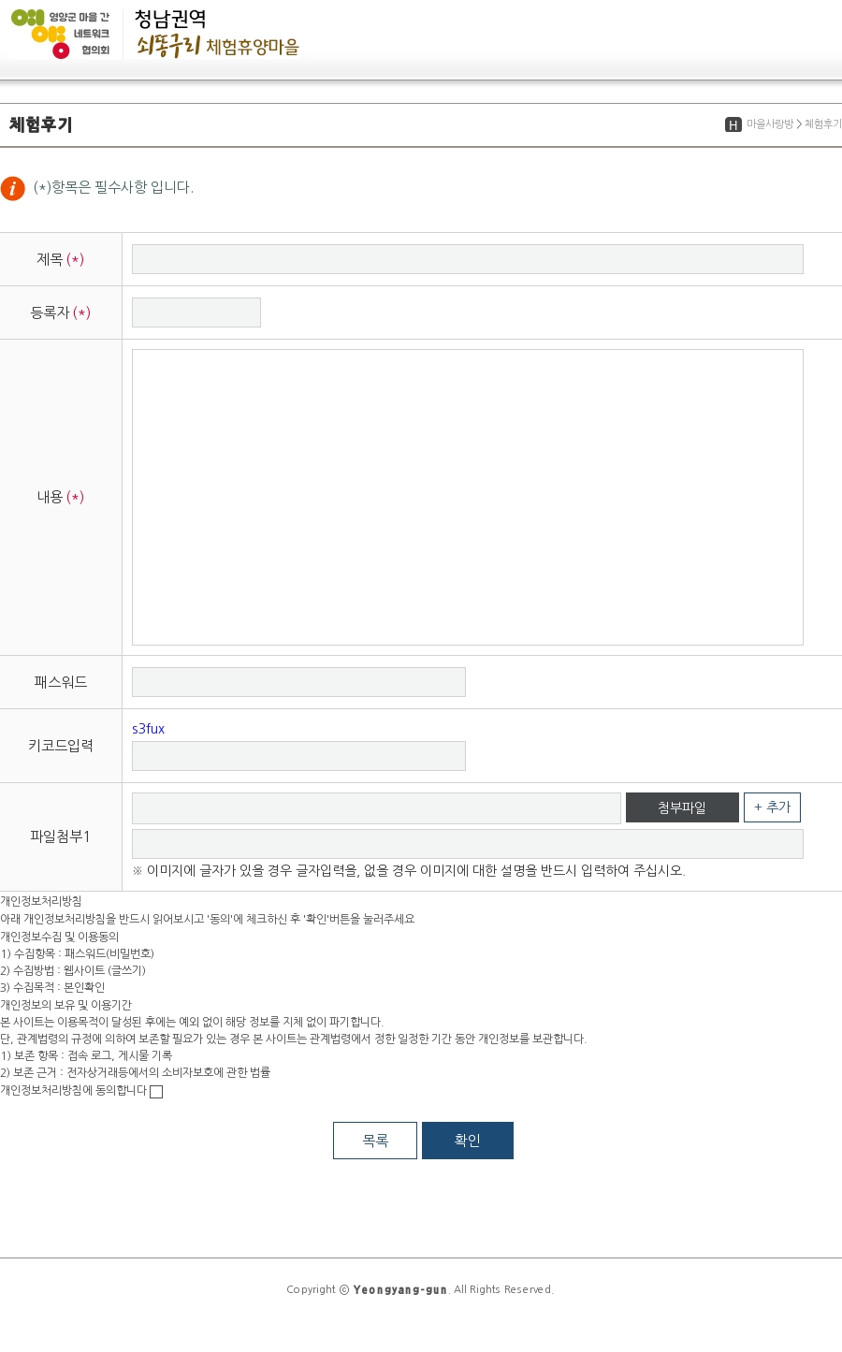
Task: Click the file path field for 파일첨부1
Action: click(x=376, y=808)
